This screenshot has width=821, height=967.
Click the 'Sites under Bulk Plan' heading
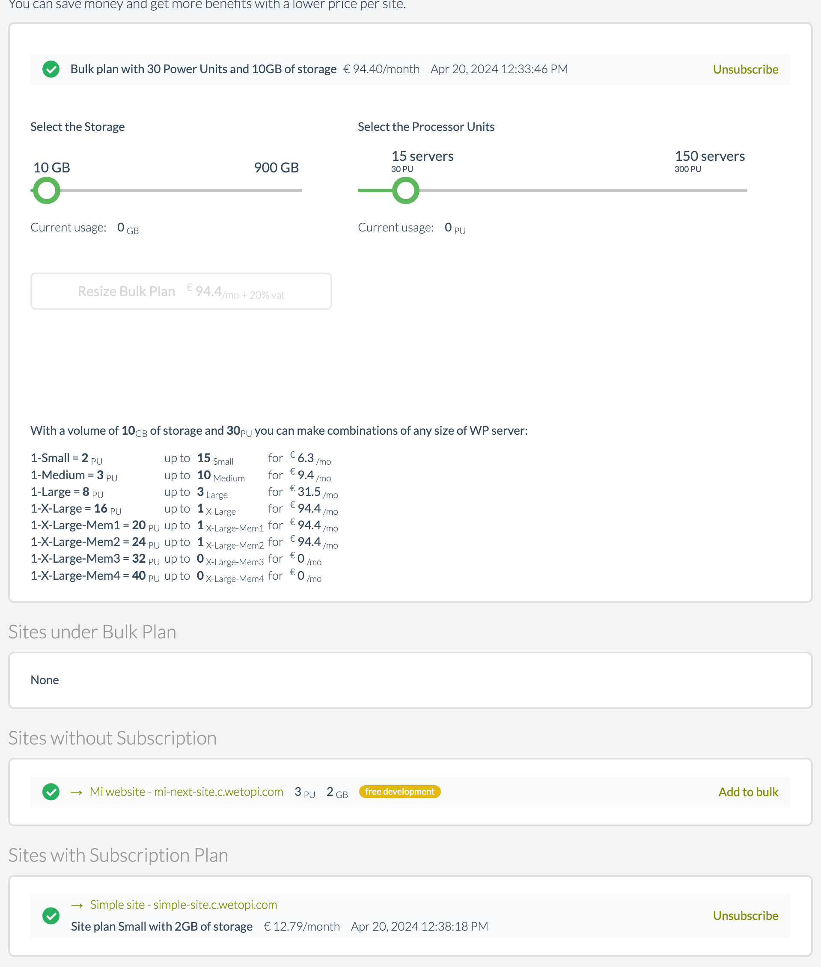point(92,632)
